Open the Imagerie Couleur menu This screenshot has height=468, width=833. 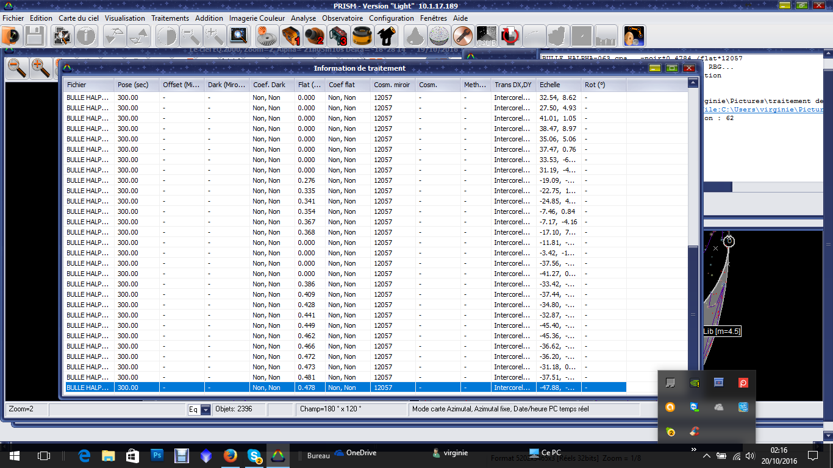tap(257, 18)
